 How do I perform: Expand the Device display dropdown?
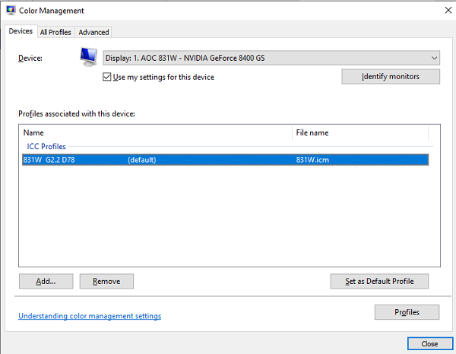271,58
